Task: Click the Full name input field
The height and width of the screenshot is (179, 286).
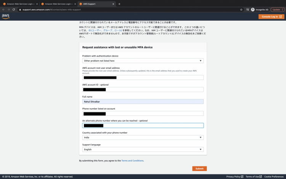Action: [143, 102]
